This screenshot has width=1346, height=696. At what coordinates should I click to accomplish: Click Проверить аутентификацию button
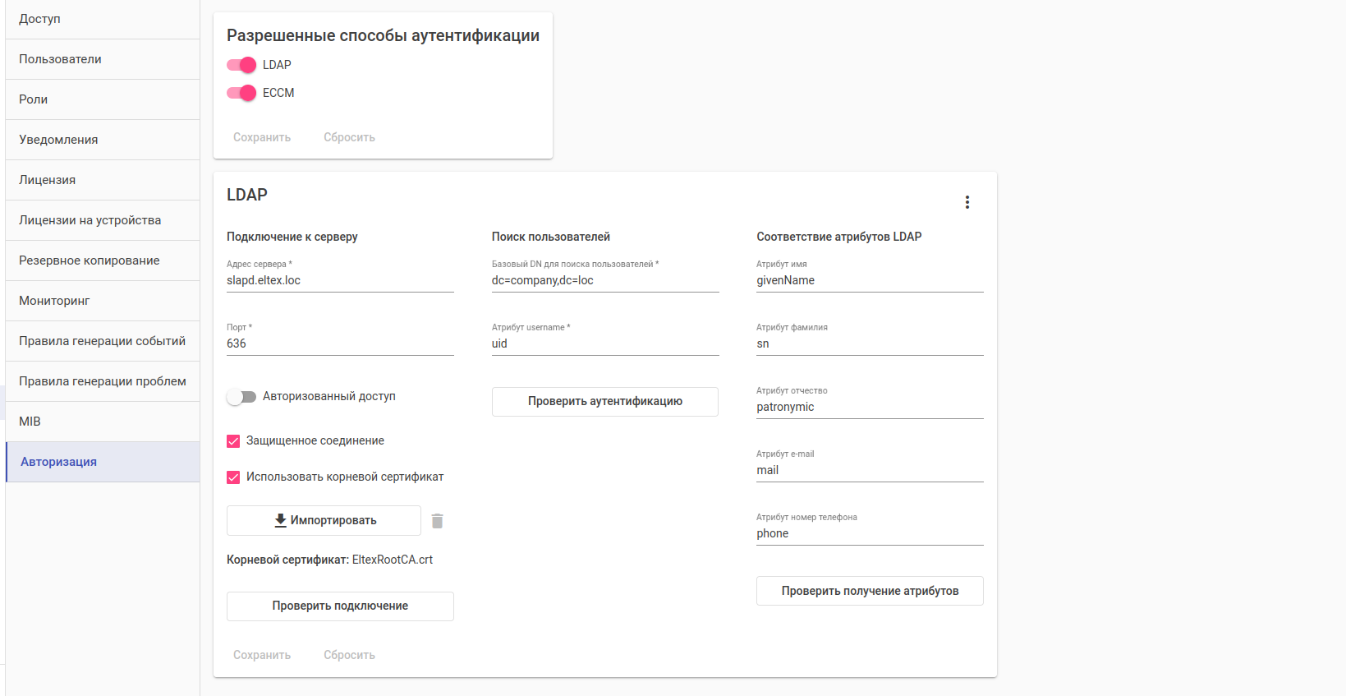click(604, 401)
